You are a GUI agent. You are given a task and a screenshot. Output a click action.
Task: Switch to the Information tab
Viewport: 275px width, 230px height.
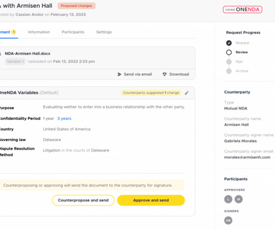(39, 32)
